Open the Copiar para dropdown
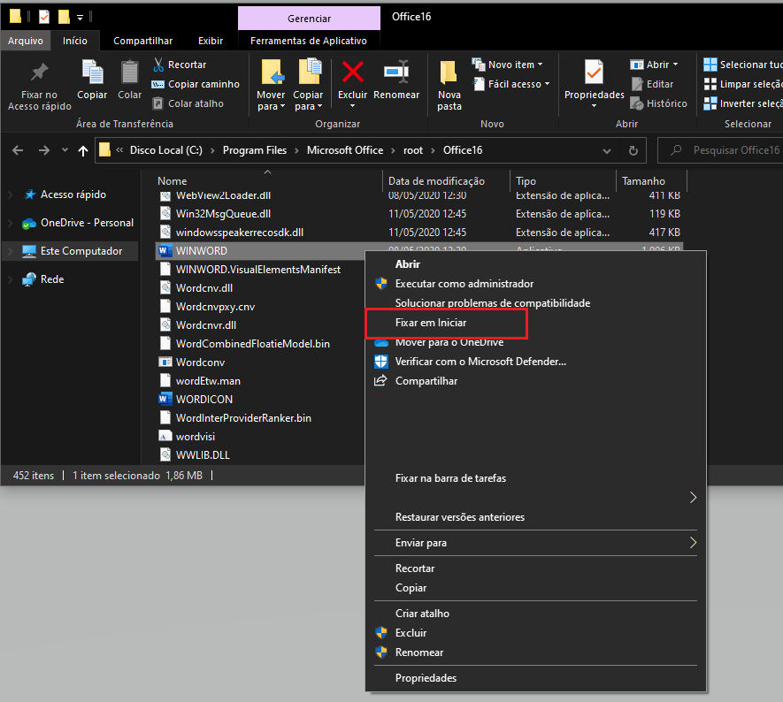 308,101
